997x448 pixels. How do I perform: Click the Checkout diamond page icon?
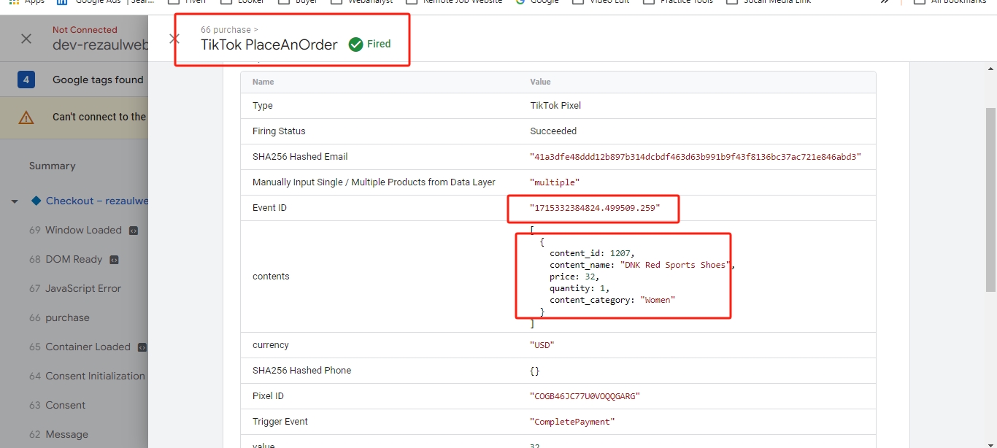[36, 201]
